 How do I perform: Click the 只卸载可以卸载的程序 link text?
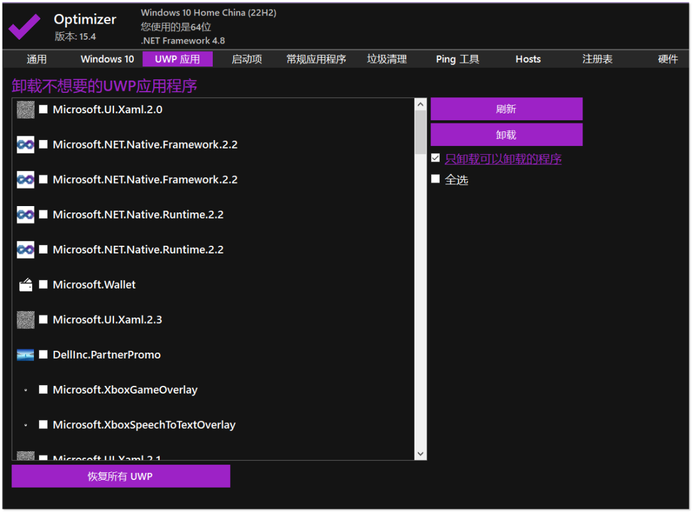[x=503, y=159]
